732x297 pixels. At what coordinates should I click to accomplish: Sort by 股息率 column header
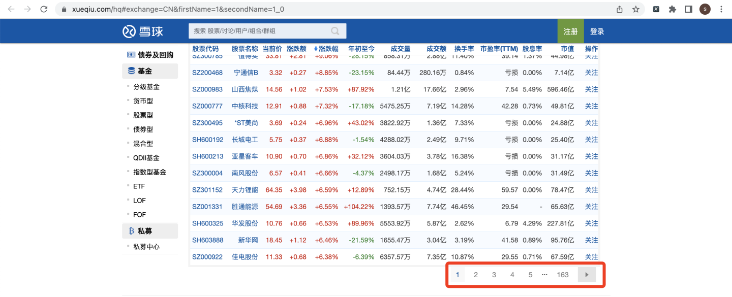(532, 49)
